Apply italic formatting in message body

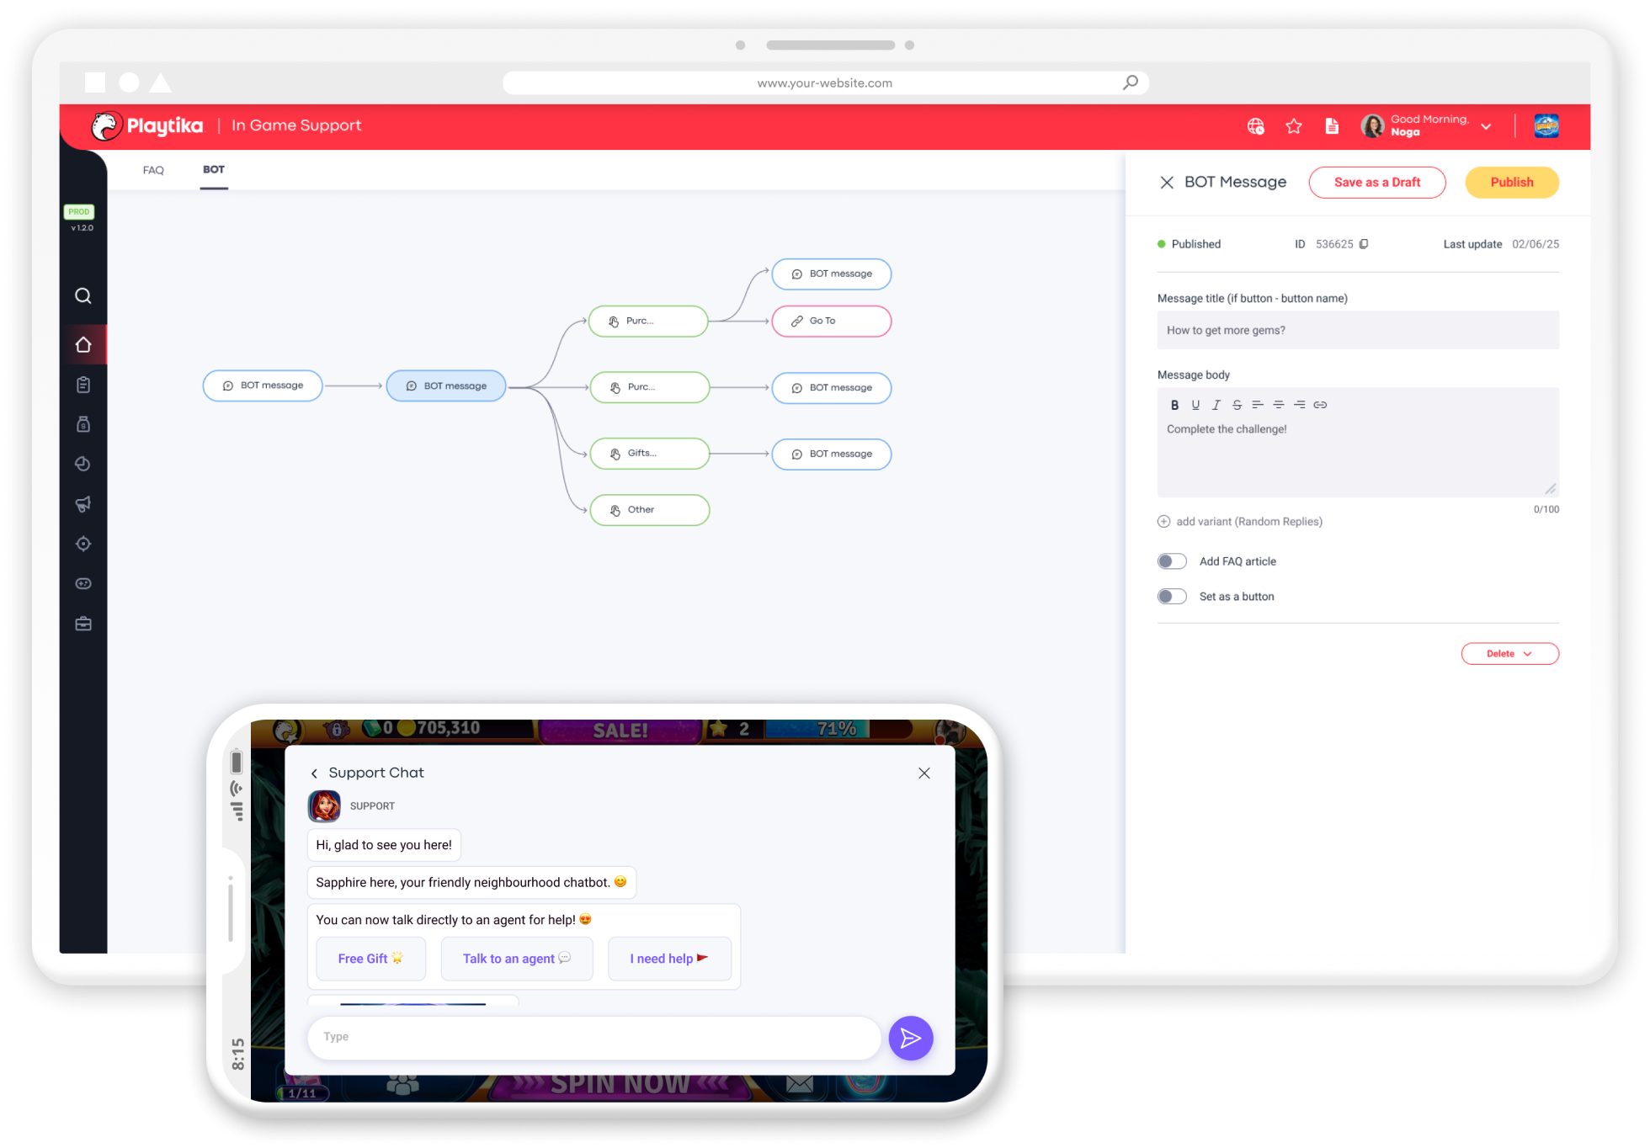click(1216, 405)
